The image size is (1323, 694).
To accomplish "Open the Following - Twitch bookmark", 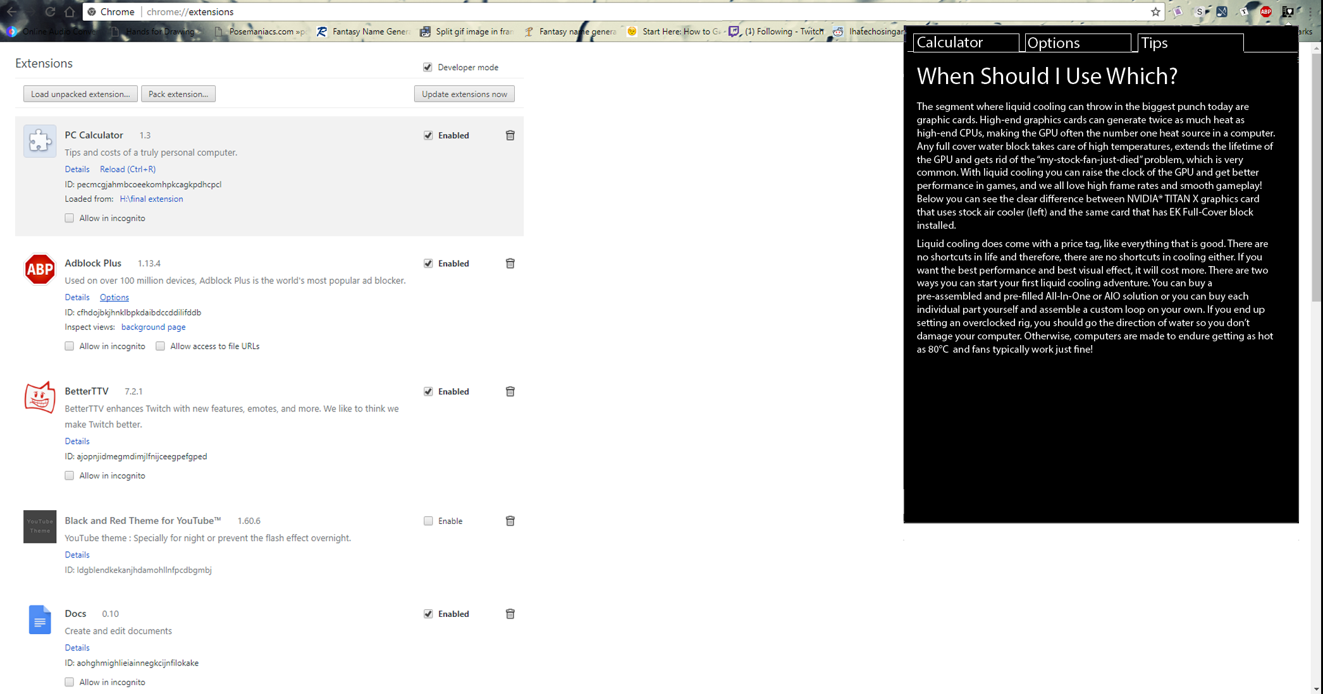I will pyautogui.click(x=777, y=31).
